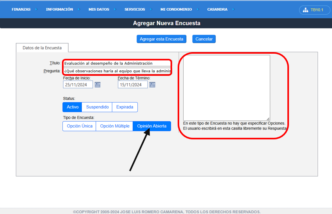Screen dimensions: 332x214
Task: Open the Fecha de Inicio calendar icon
Action: 98,85
